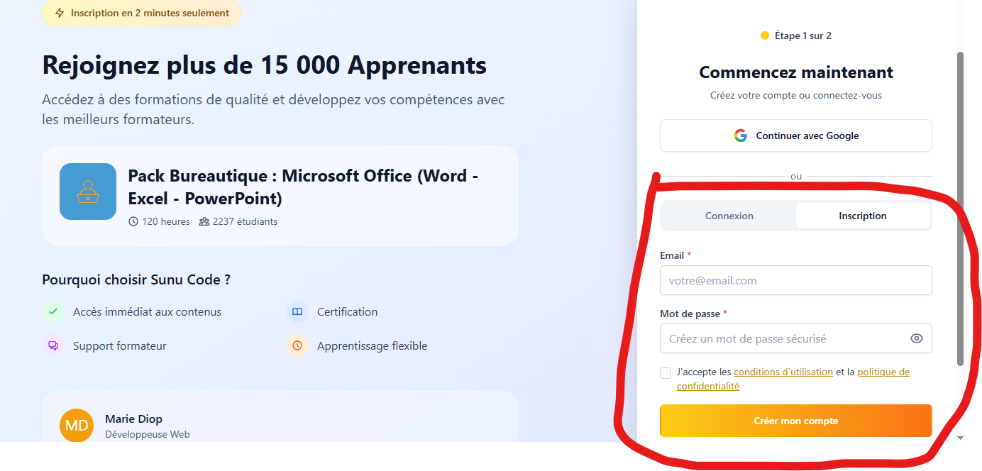Click the MD avatar of Marie Diop
Viewport: 982px width, 471px height.
pyautogui.click(x=77, y=425)
